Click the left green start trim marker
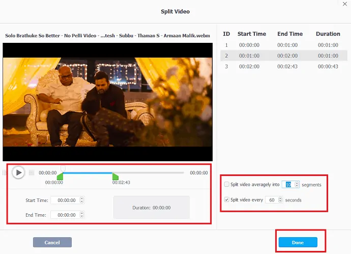Screen dimensions: 351x254 coord(60,176)
